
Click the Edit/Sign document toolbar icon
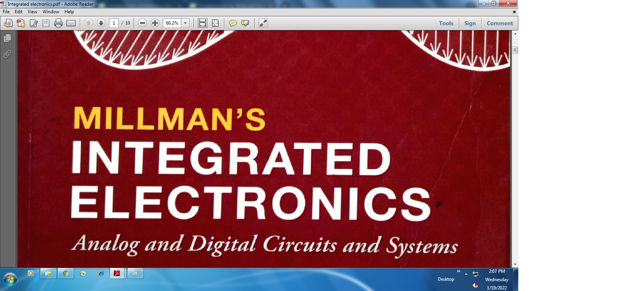point(34,23)
